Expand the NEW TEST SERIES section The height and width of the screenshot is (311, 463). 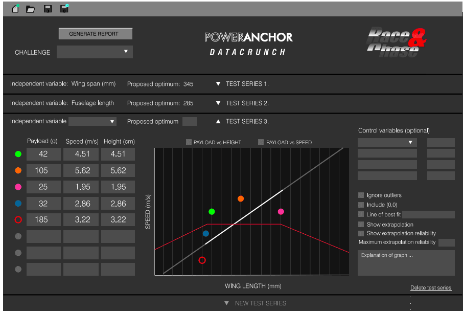pos(226,303)
